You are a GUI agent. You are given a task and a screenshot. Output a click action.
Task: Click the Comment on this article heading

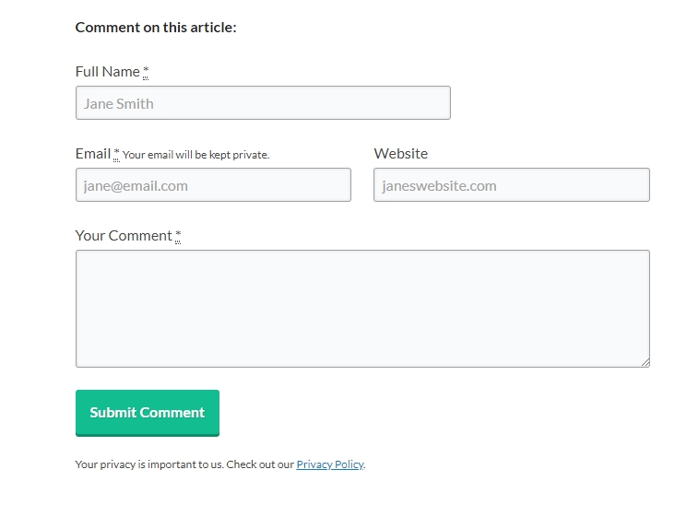[x=156, y=28]
